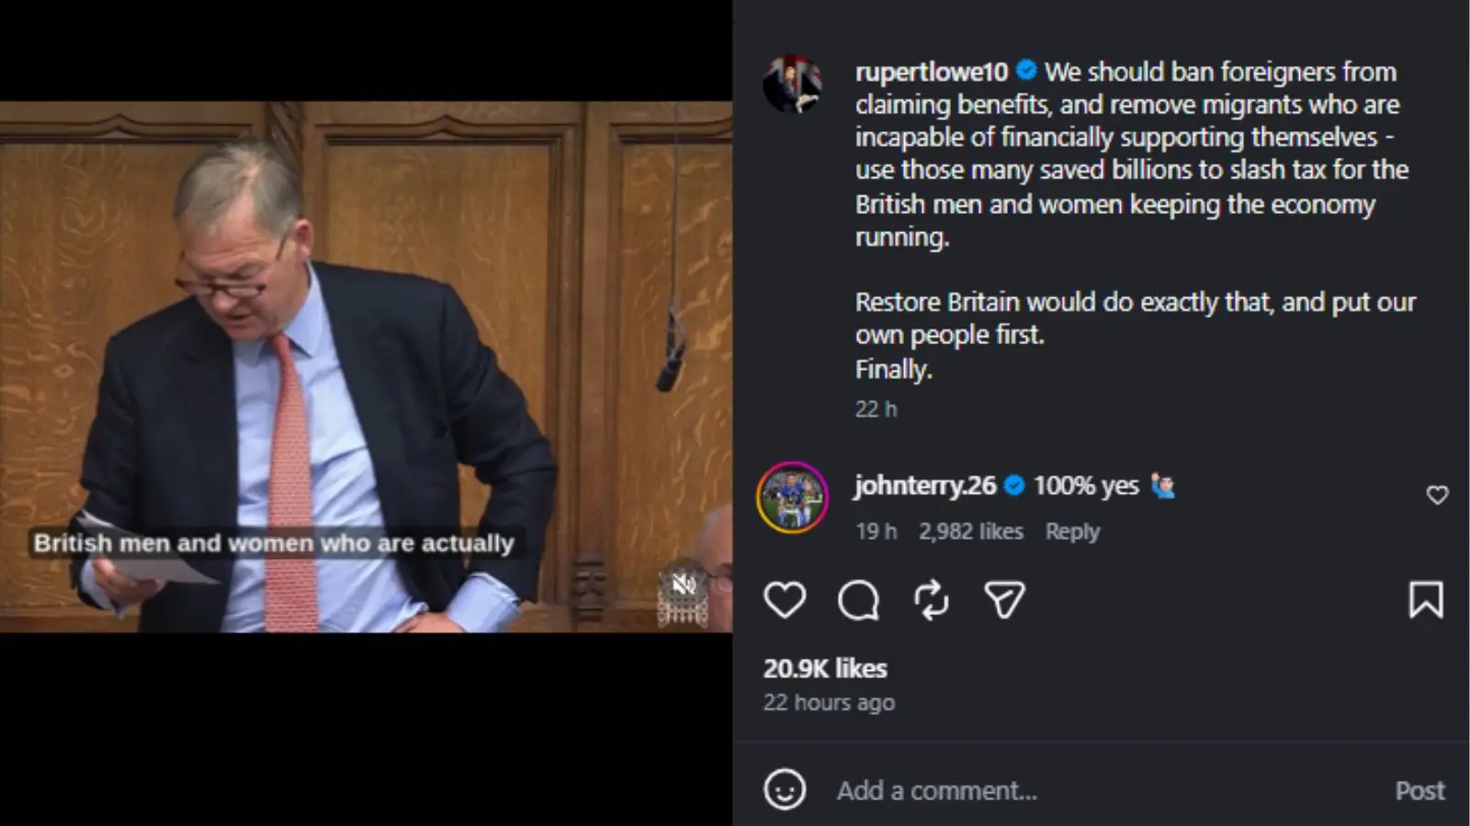The width and height of the screenshot is (1470, 826).
Task: Show the post's 20.9K likes list
Action: [x=825, y=668]
